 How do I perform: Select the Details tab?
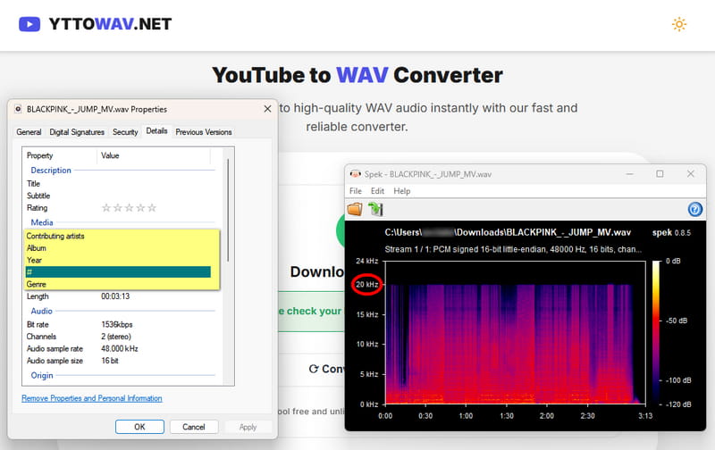pos(156,130)
